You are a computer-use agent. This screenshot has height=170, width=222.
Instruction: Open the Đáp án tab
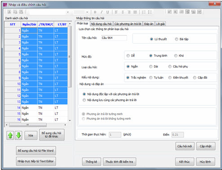(149, 24)
